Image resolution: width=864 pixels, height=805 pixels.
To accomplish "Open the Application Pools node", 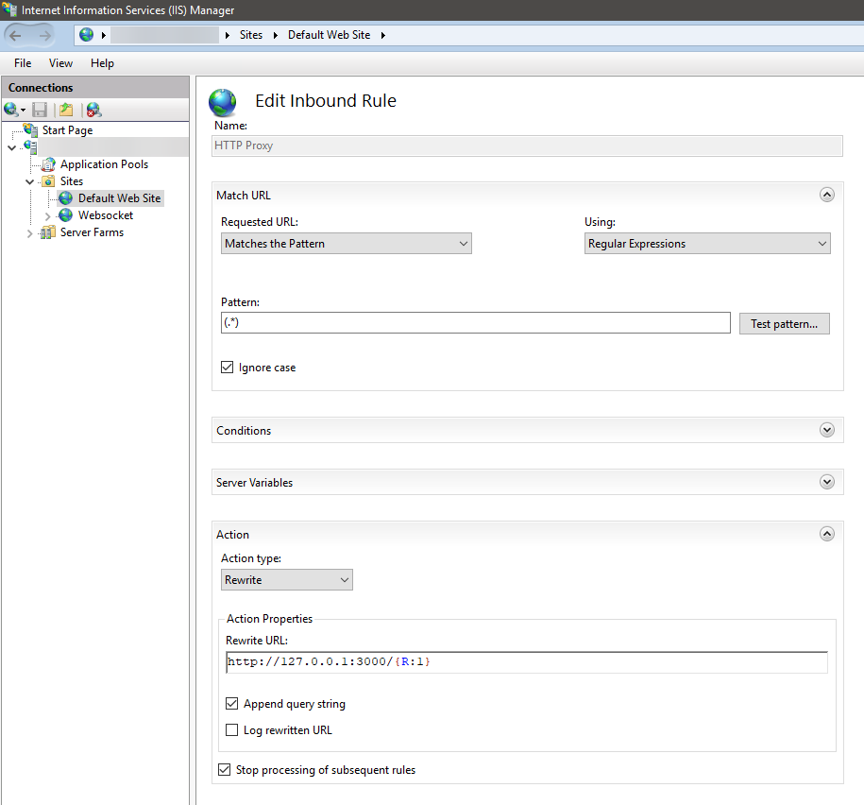I will click(x=104, y=163).
